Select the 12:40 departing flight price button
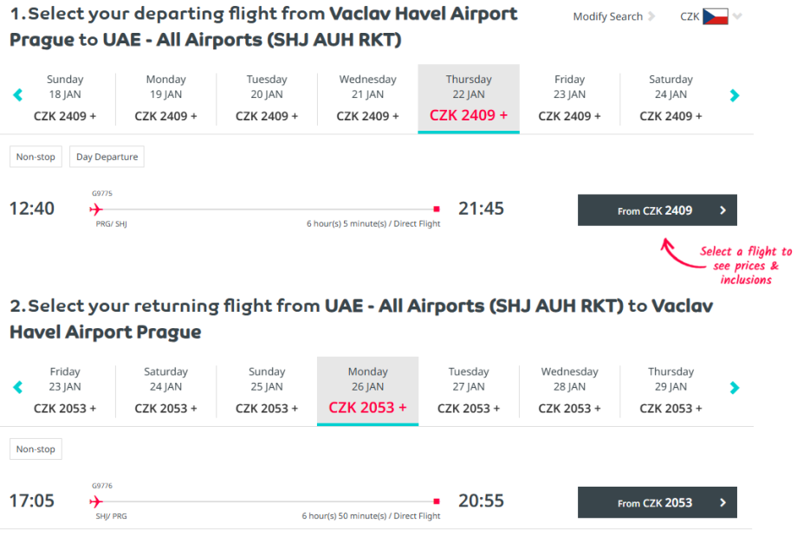Screen dimensions: 797x536 point(657,210)
